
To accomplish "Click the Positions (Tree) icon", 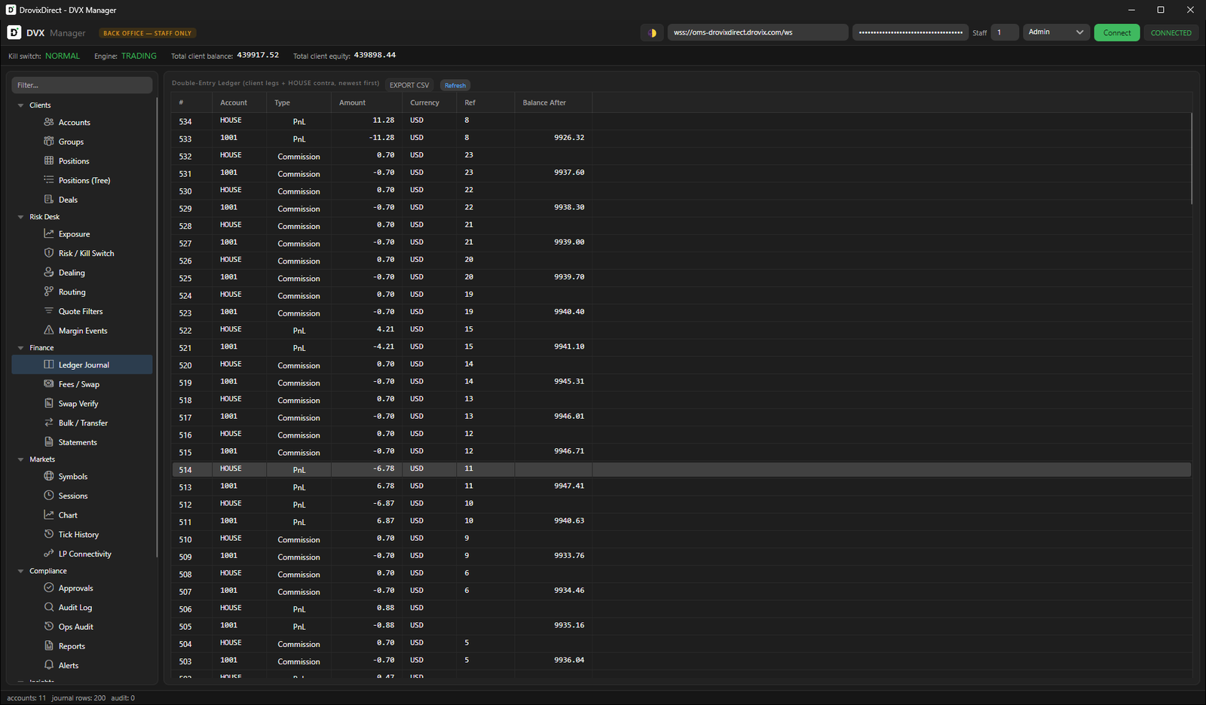I will pos(49,180).
